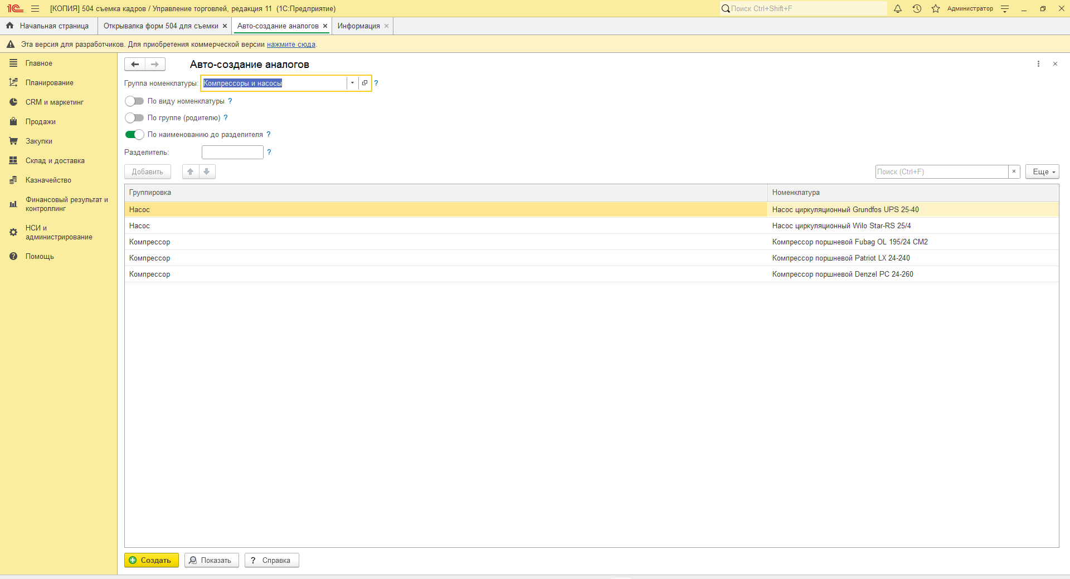Show help for Группа номенклатуры field
1070x579 pixels.
click(376, 83)
